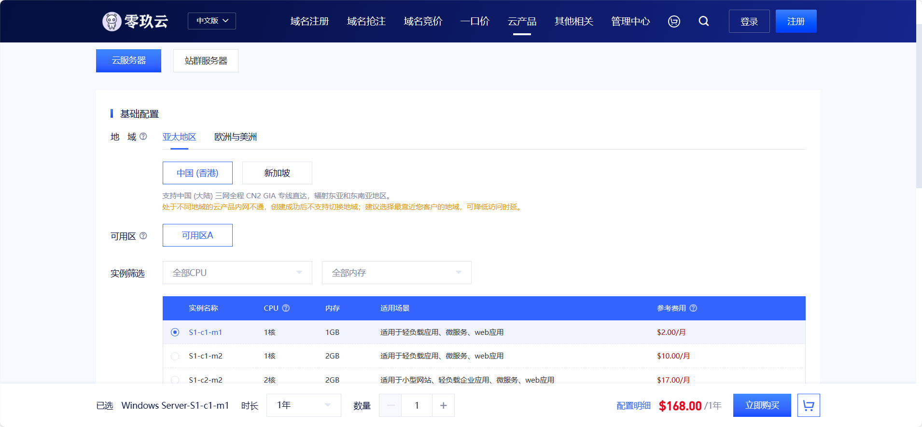Viewport: 922px width, 427px height.
Task: Open 配置明细 link
Action: click(x=633, y=406)
